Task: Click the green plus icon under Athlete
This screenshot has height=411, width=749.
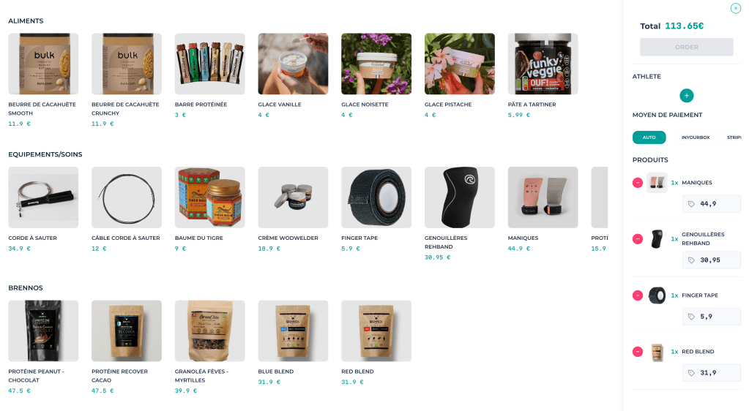Action: click(x=687, y=96)
